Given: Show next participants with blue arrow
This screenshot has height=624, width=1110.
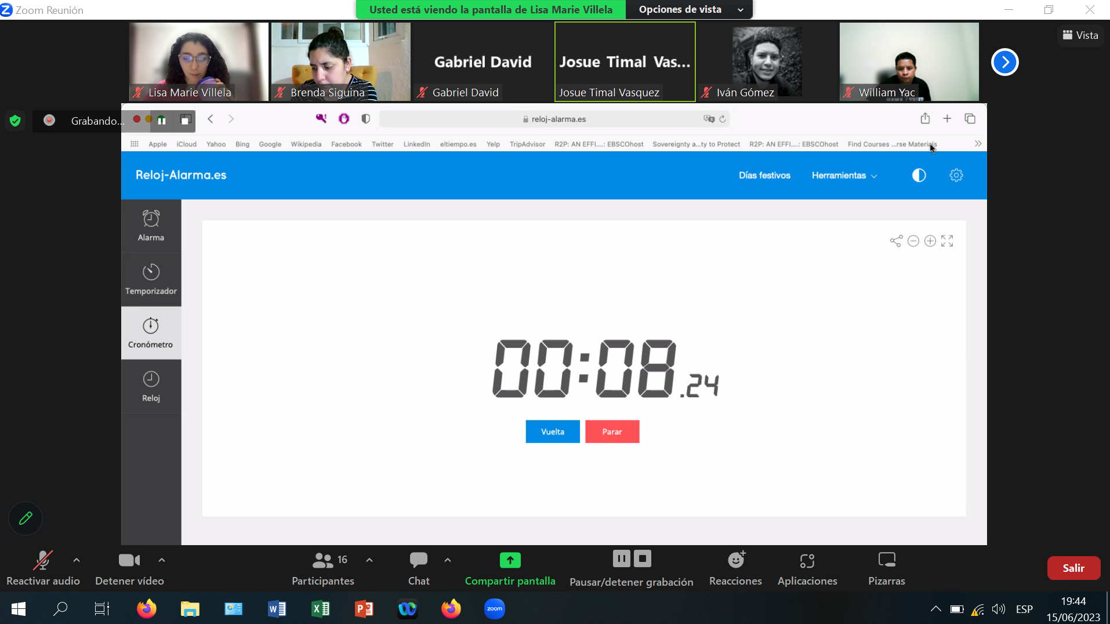Looking at the screenshot, I should point(1004,62).
